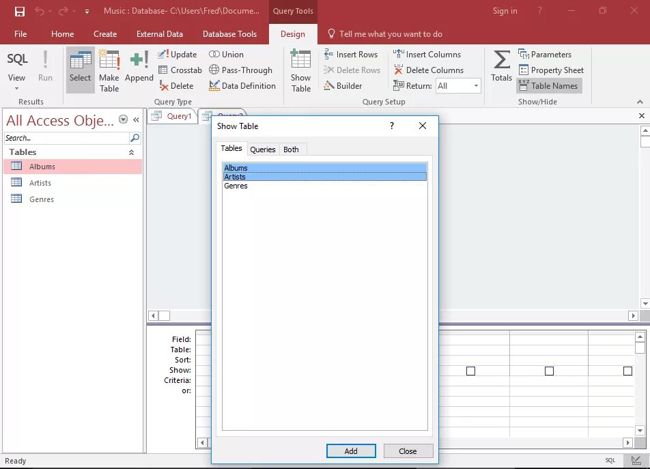Switch to the Database Tools tab
Screen dimensions: 650x469
pyautogui.click(x=229, y=34)
